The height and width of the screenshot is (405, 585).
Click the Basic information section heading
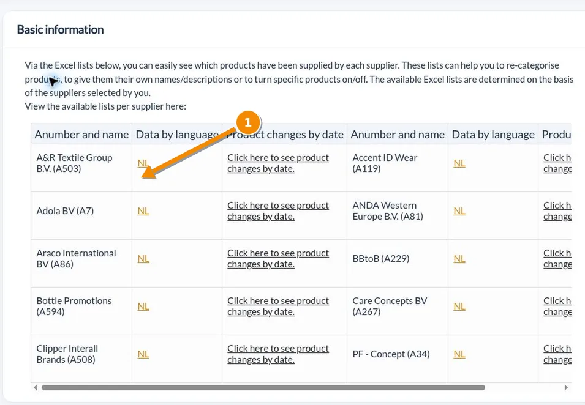click(61, 29)
